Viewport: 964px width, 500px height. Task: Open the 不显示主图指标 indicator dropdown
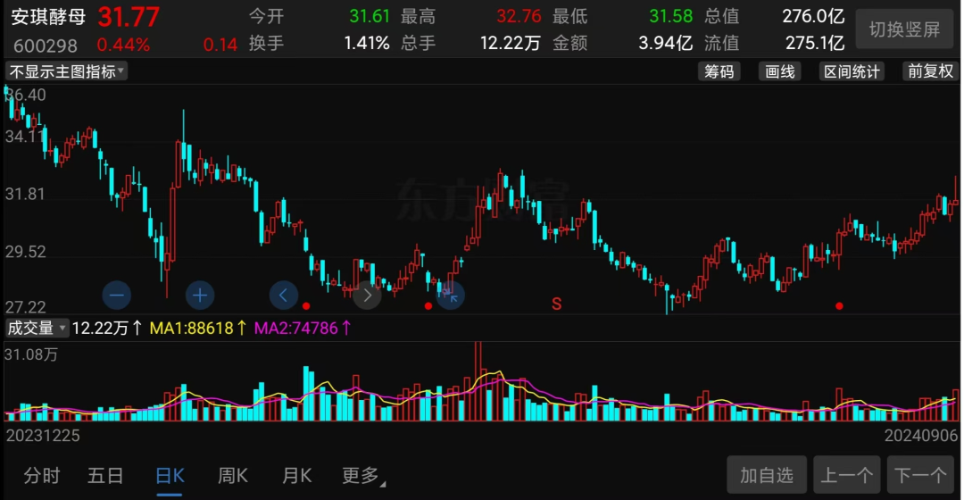pyautogui.click(x=66, y=71)
